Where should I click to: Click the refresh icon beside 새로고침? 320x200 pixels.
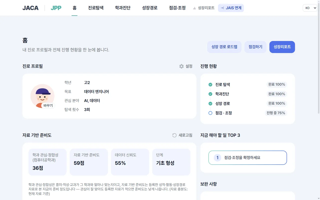coord(174,135)
